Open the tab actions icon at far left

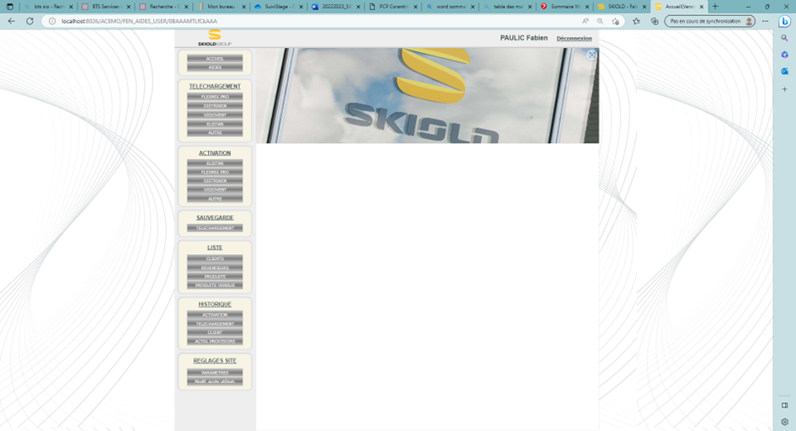[9, 7]
